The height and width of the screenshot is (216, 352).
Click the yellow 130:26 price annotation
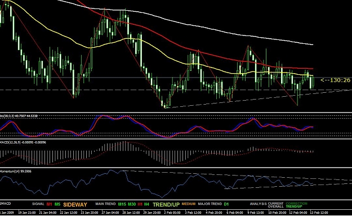336,80
